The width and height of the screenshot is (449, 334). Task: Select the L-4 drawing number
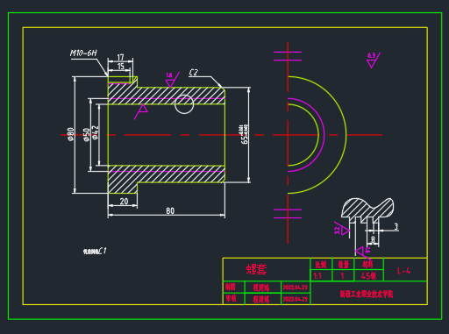(403, 271)
